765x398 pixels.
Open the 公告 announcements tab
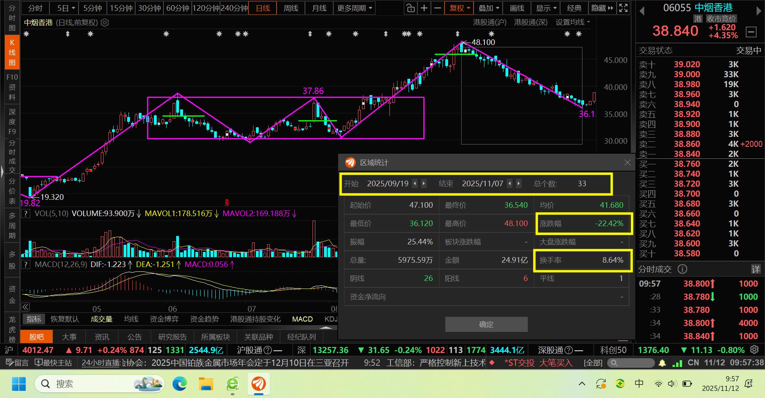[135, 337]
